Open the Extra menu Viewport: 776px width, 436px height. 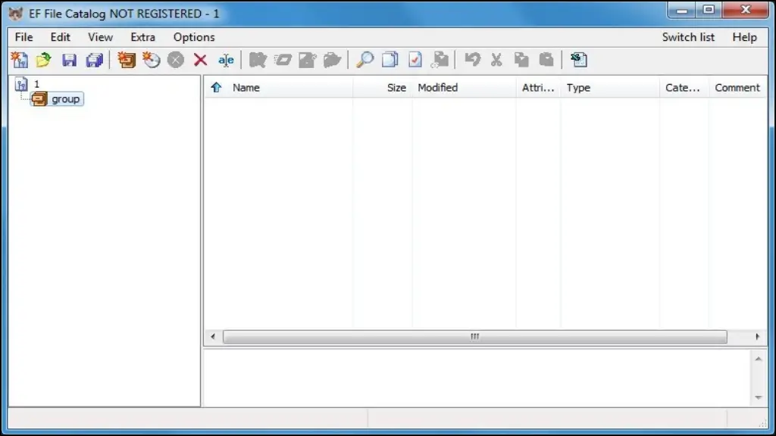click(143, 37)
